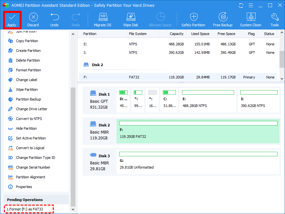Sort by the Used Space column header
The width and height of the screenshot is (285, 214).
pyautogui.click(x=200, y=34)
